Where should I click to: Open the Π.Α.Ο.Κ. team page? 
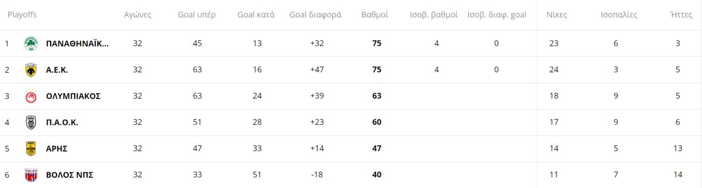click(x=62, y=122)
